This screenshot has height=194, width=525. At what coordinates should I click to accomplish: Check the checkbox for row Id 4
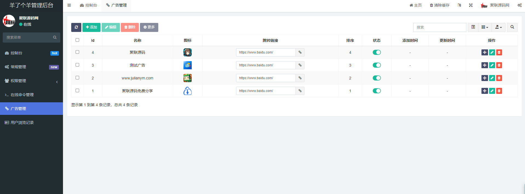(x=77, y=52)
